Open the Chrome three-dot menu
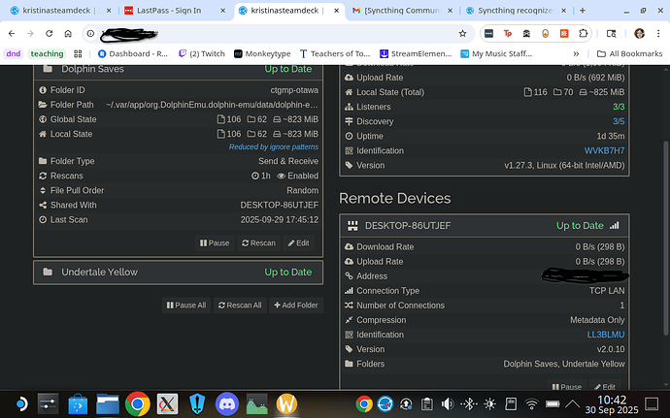670x418 pixels. tap(658, 33)
